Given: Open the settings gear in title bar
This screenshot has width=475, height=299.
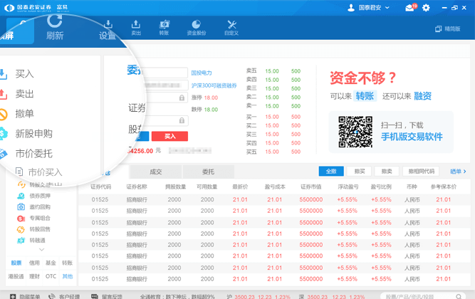Looking at the screenshot, I should tap(426, 8).
